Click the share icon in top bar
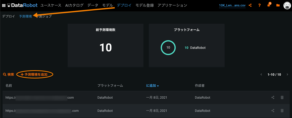 (250, 5)
